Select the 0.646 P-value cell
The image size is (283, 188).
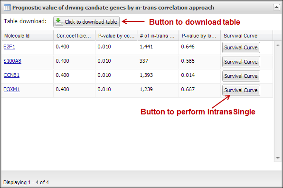point(199,48)
